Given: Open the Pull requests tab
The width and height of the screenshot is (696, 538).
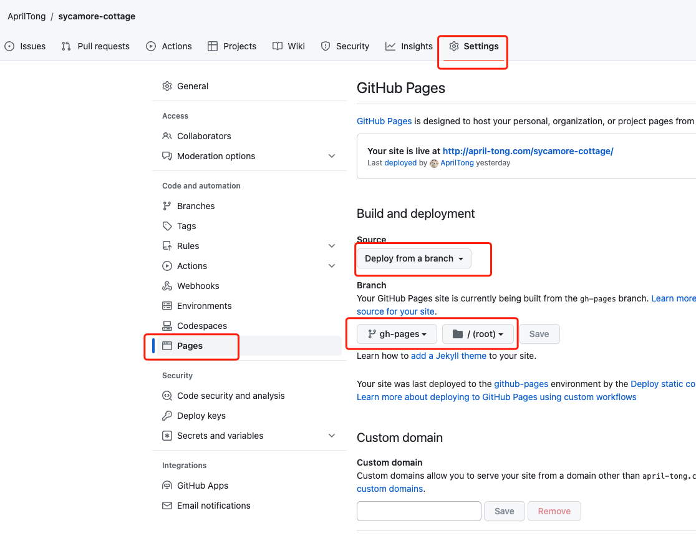Looking at the screenshot, I should 95,46.
